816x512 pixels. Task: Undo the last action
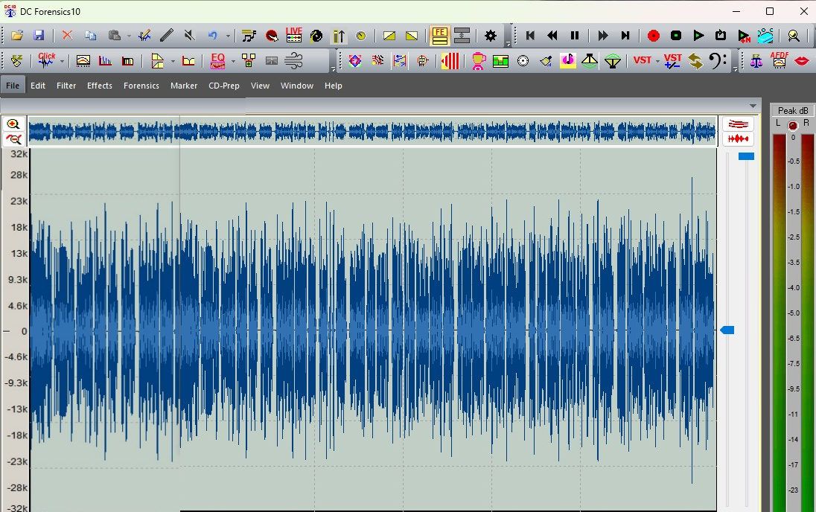(x=212, y=36)
